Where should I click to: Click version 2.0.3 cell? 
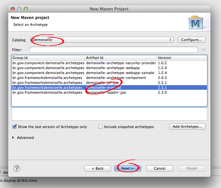pyautogui.click(x=162, y=78)
